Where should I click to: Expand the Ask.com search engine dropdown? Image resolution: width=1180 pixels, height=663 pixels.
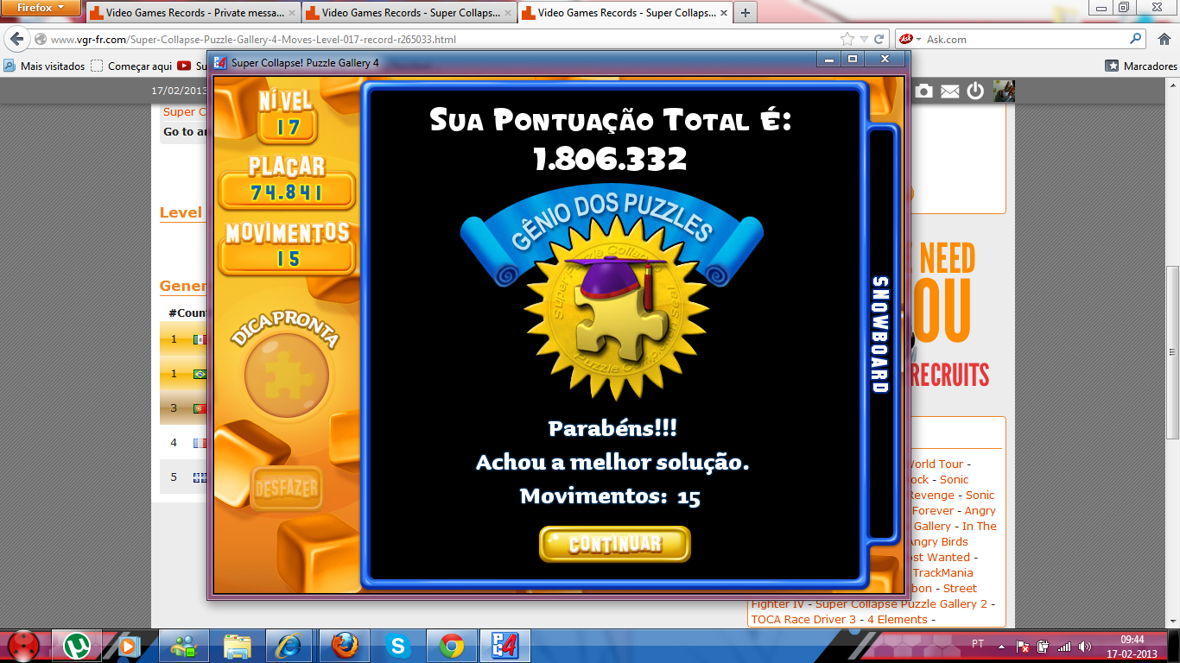pyautogui.click(x=909, y=40)
